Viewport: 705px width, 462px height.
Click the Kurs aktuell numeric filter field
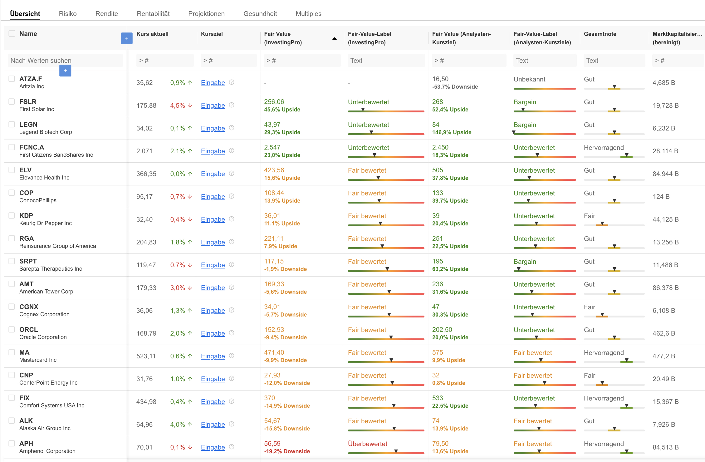pyautogui.click(x=165, y=60)
